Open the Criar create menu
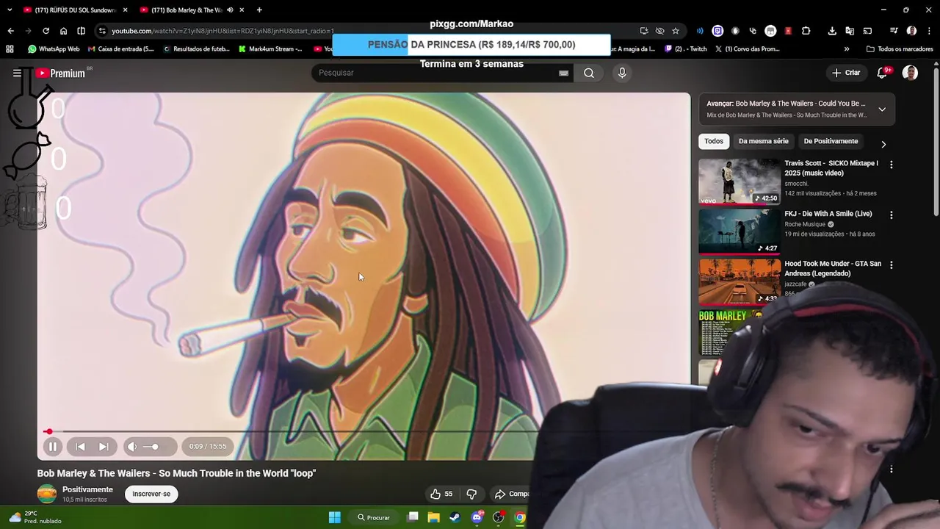940x529 pixels. point(846,73)
